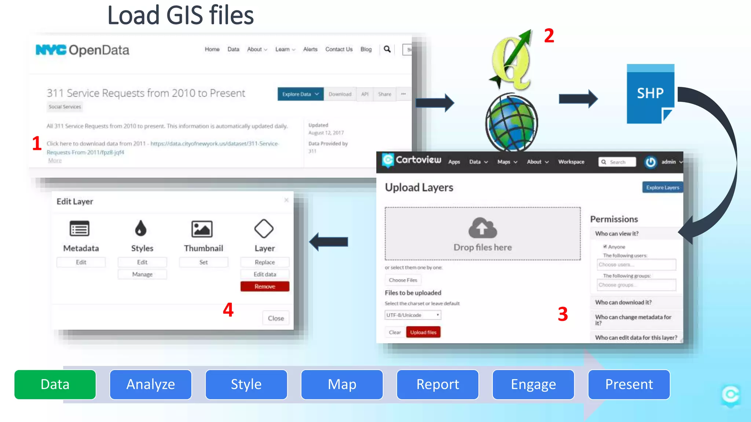Open the admin user dropdown
Viewport: 751px width, 422px height.
(x=672, y=162)
